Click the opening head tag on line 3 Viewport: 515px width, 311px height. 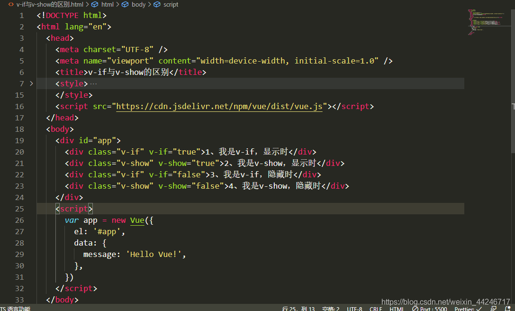point(60,38)
